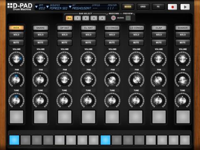Image resolution: width=200 pixels, height=150 pixels.
Task: Mute the KICK channel
Action: (16, 42)
